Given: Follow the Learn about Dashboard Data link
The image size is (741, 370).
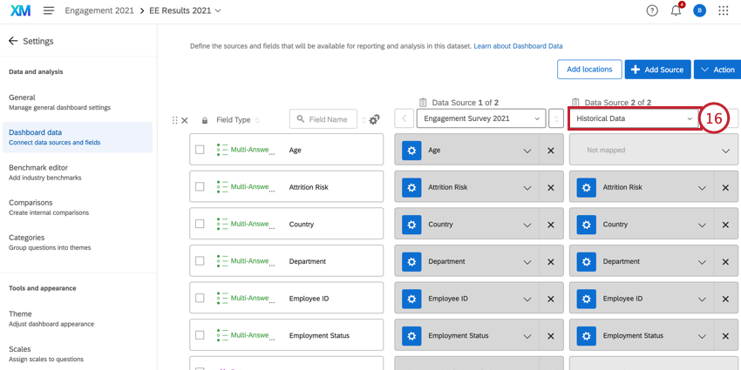Looking at the screenshot, I should click(x=518, y=46).
